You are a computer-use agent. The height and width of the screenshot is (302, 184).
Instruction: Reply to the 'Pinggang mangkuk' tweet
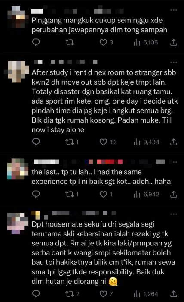click(x=36, y=42)
